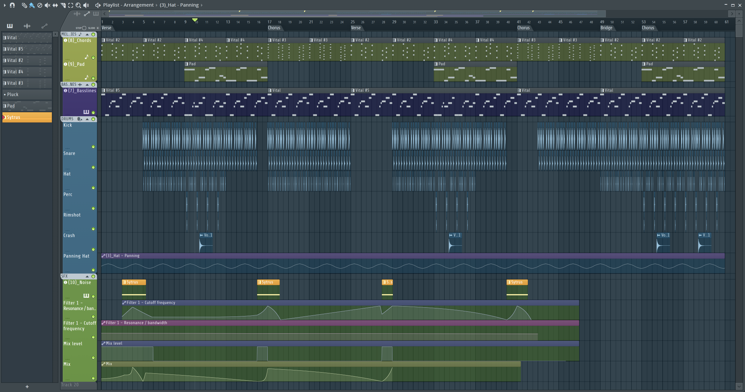
Task: Select the Paint brush tool
Action: click(x=32, y=5)
